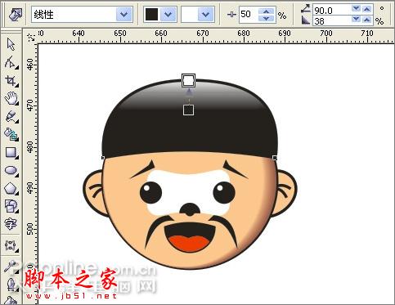Image resolution: width=395 pixels, height=305 pixels.
Task: Increase the fill midpoint value
Action: [266, 11]
